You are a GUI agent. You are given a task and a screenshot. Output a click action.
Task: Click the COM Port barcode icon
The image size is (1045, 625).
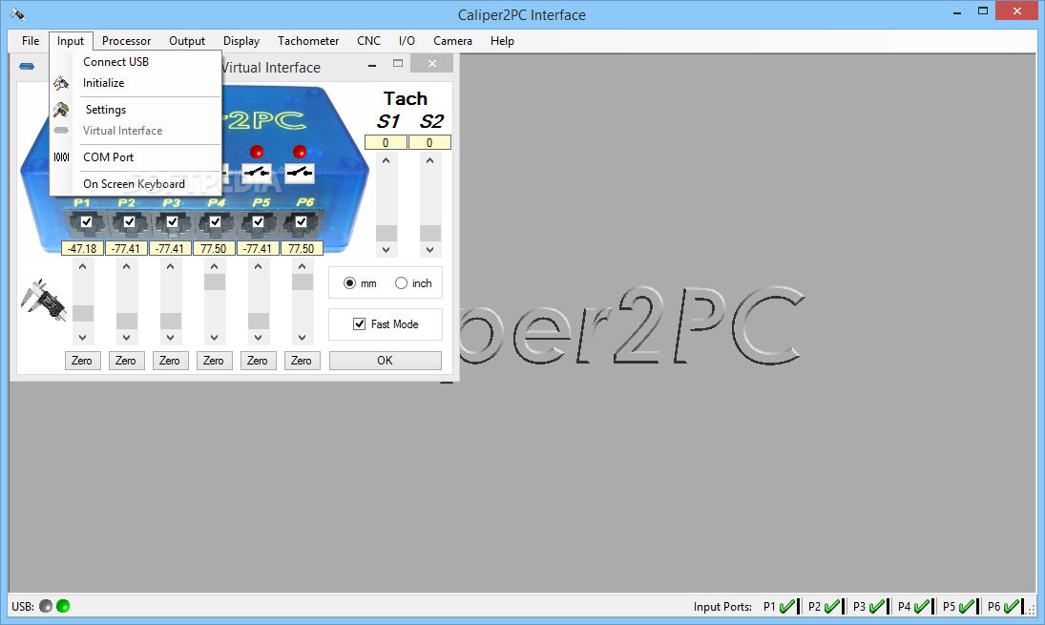tap(61, 157)
